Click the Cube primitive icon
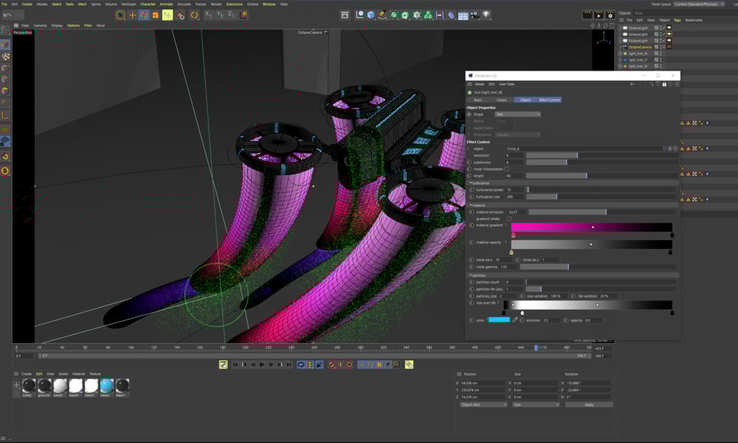Image resolution: width=738 pixels, height=443 pixels. pos(371,15)
